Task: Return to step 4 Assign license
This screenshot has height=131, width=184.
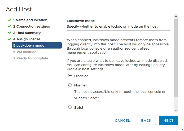Action: click(27, 39)
